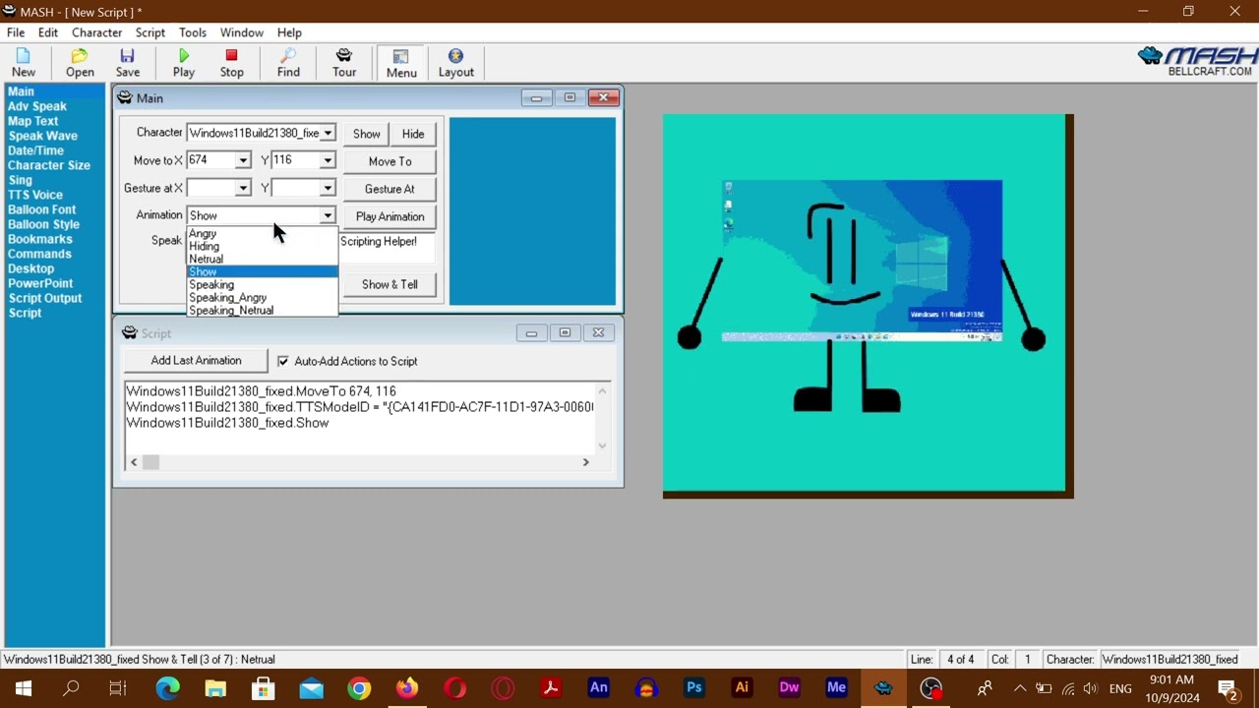Toggle the Menu toolbar button
Image resolution: width=1259 pixels, height=708 pixels.
401,63
